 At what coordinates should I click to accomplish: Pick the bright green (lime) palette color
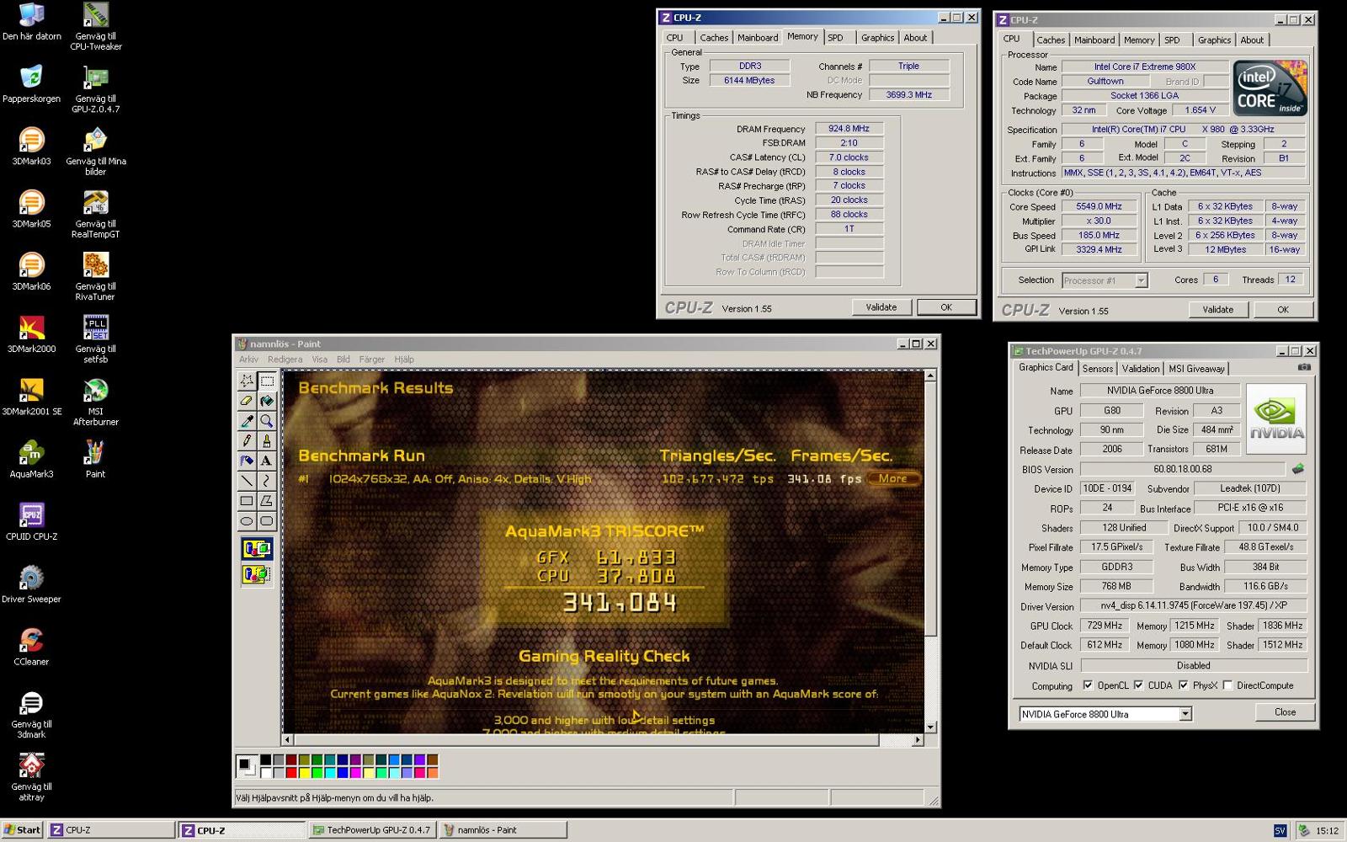(x=317, y=772)
